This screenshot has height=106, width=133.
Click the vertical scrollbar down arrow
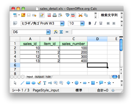(121, 73)
